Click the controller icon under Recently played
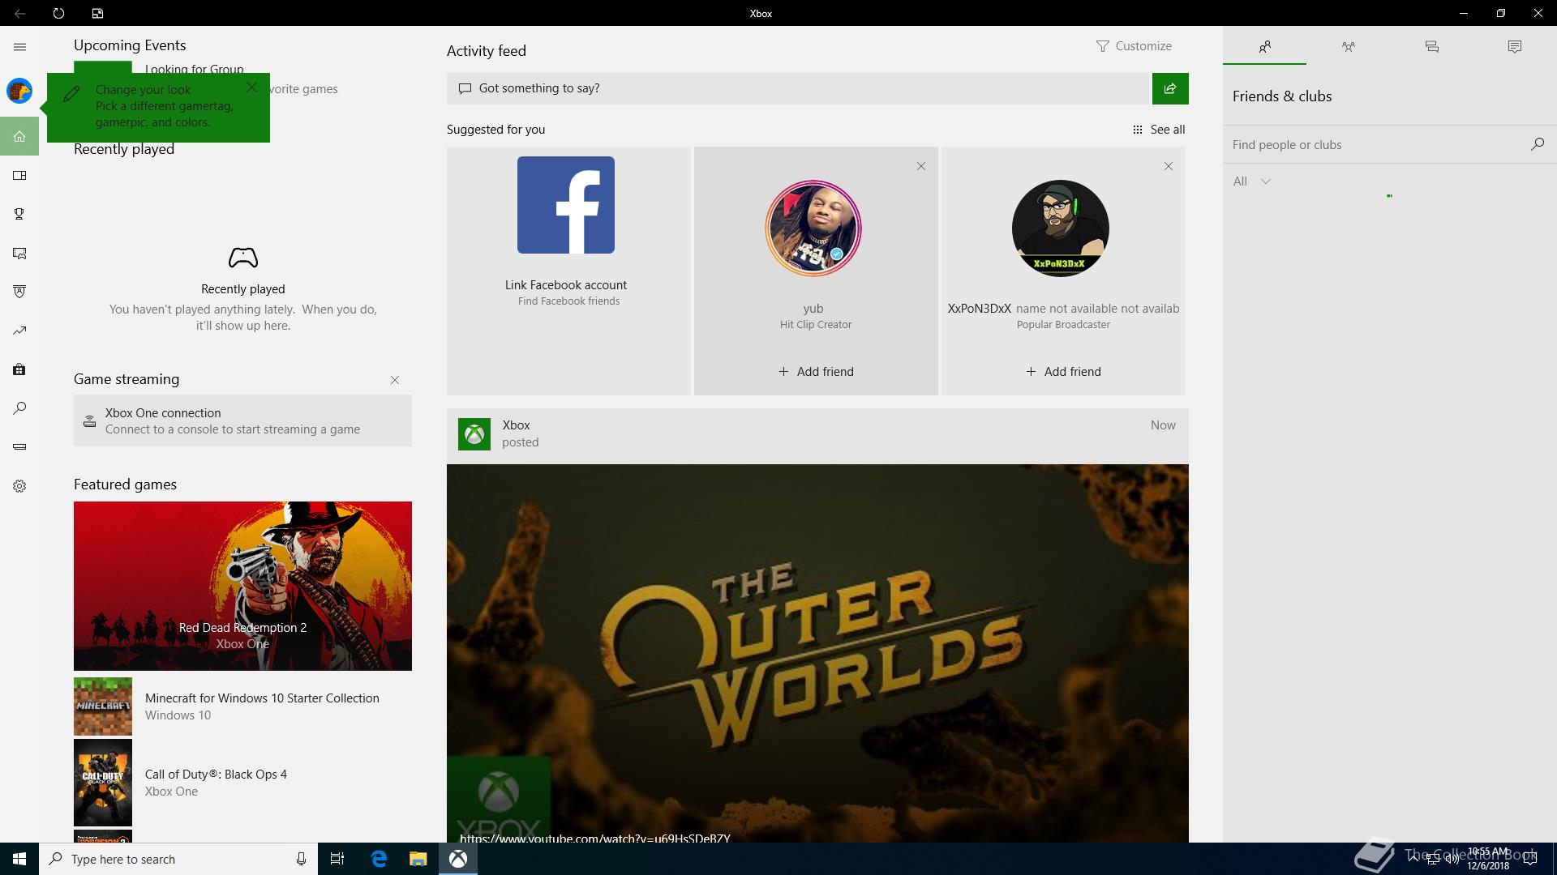The image size is (1557, 875). [243, 258]
